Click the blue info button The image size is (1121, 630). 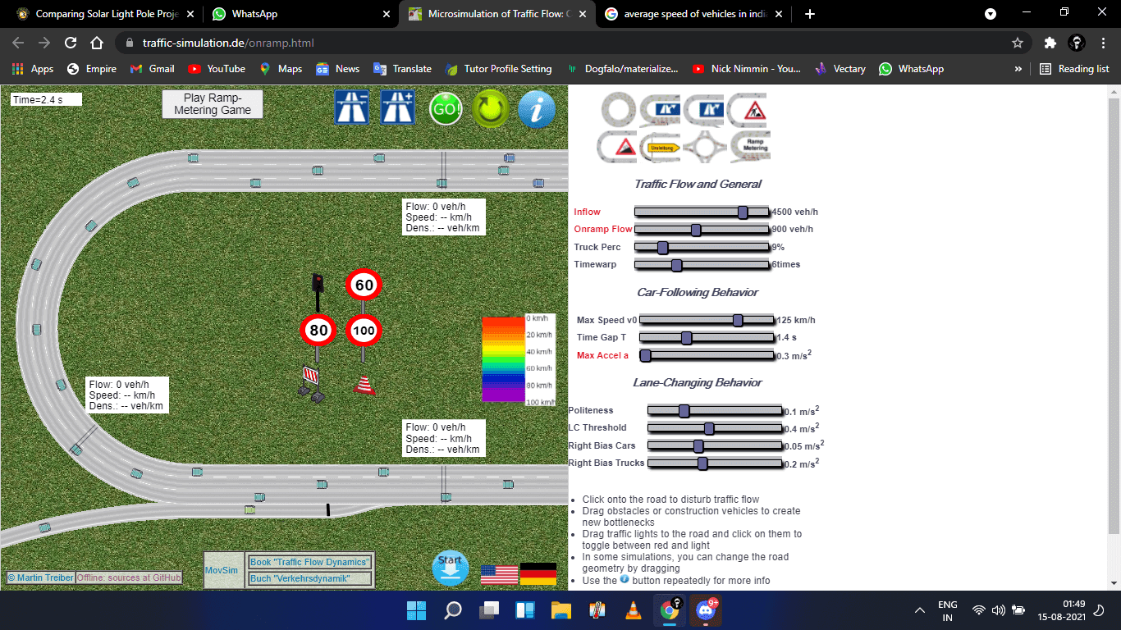tap(537, 108)
